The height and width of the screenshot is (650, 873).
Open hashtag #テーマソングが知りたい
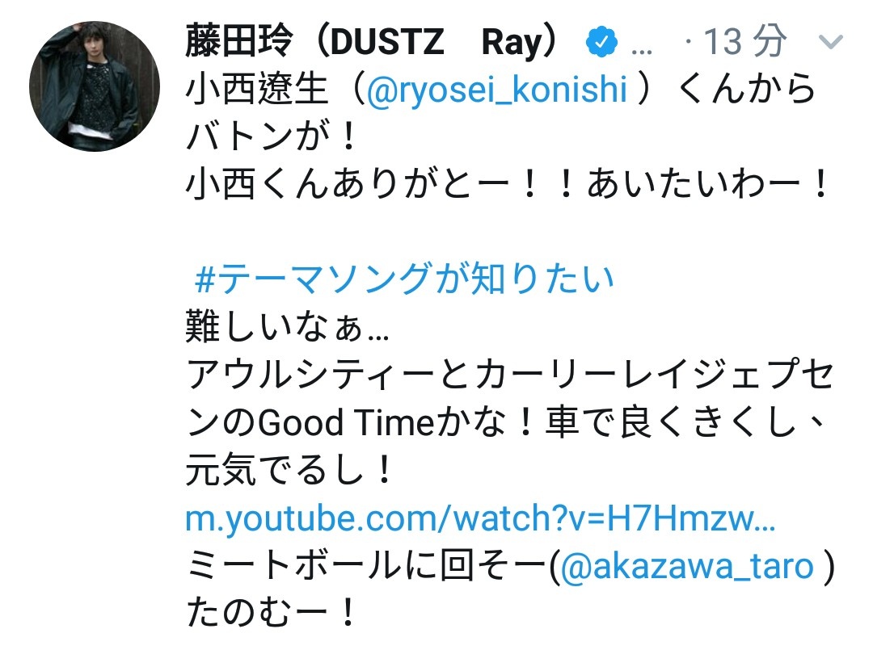(x=405, y=278)
